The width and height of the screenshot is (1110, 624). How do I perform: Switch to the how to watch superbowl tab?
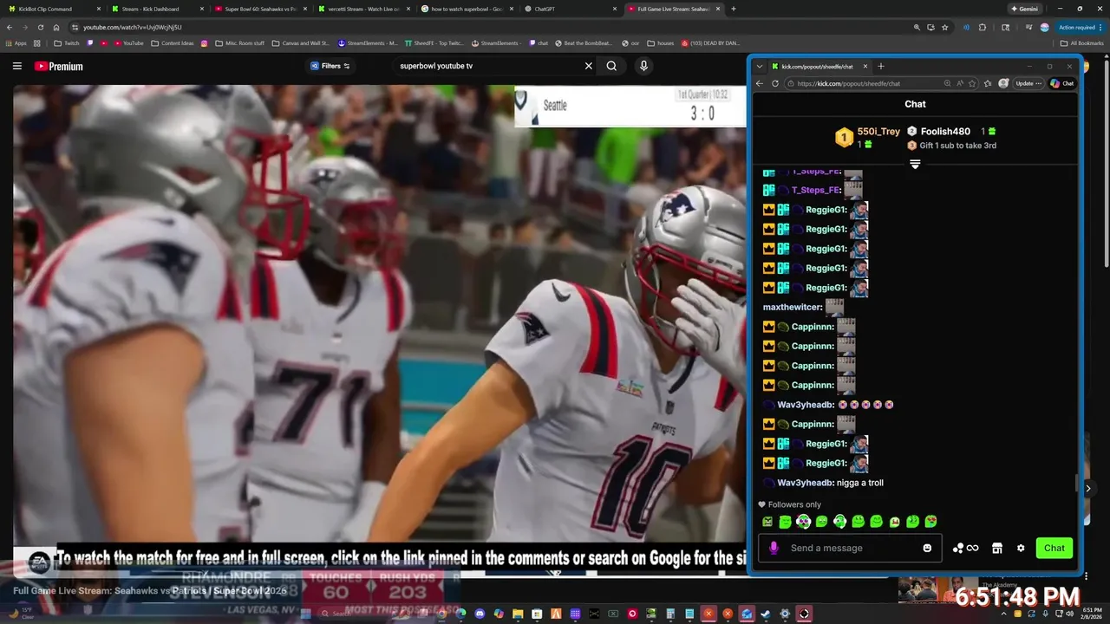click(x=467, y=9)
